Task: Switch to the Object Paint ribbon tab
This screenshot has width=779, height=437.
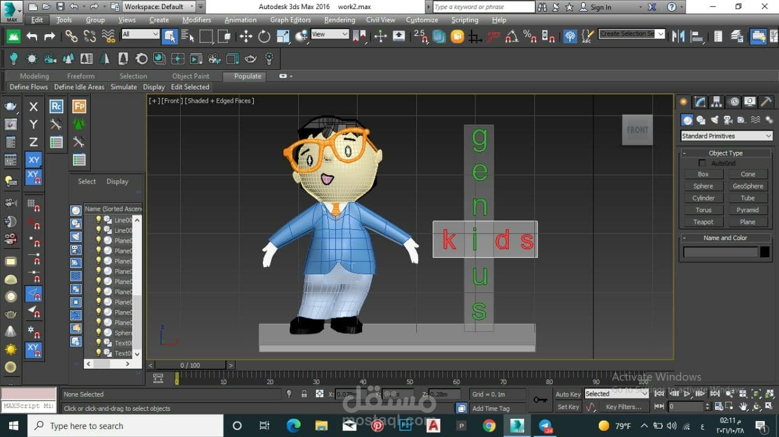Action: 190,76
